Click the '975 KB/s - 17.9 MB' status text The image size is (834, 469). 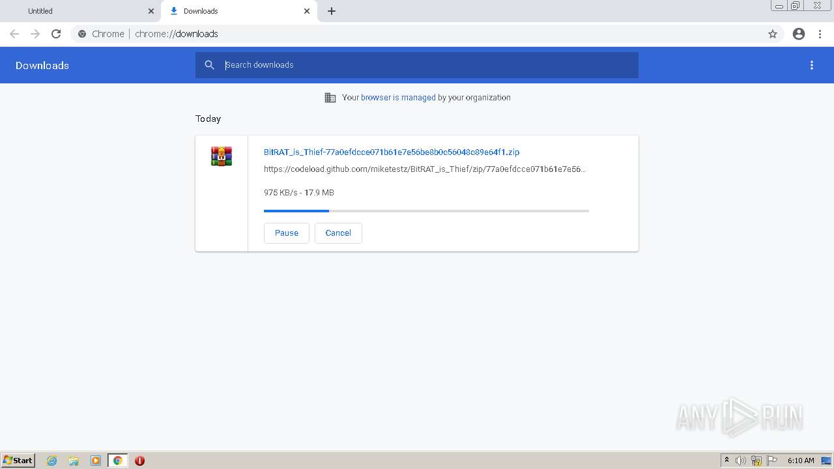coord(299,193)
